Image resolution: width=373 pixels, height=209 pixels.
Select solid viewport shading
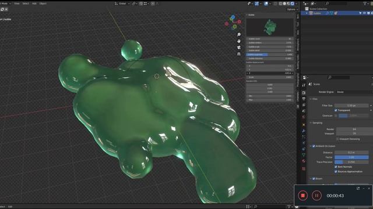pos(284,3)
